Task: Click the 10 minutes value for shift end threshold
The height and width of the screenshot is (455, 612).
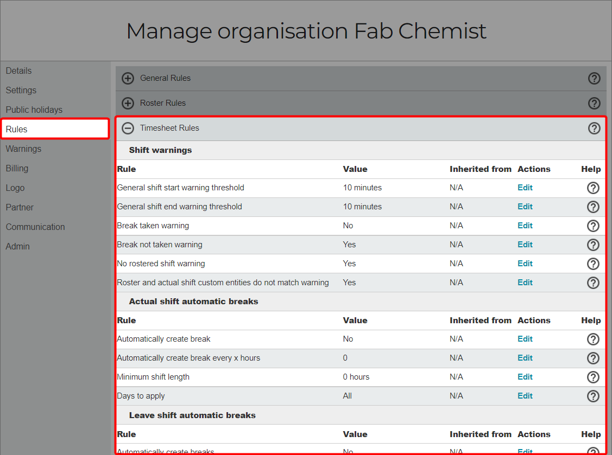Action: pyautogui.click(x=362, y=207)
